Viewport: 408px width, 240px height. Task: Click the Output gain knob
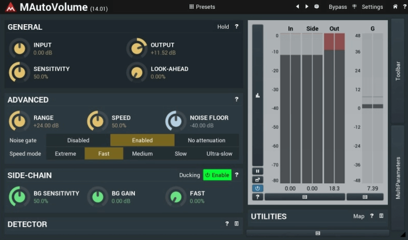tap(136, 48)
